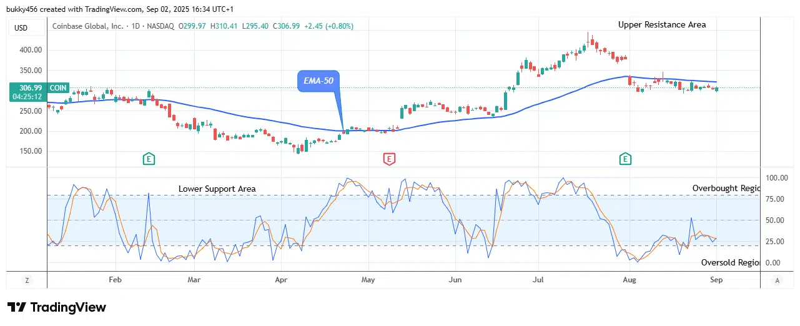Click the 100.00 oscillator axis value
This screenshot has width=800, height=326.
click(776, 178)
